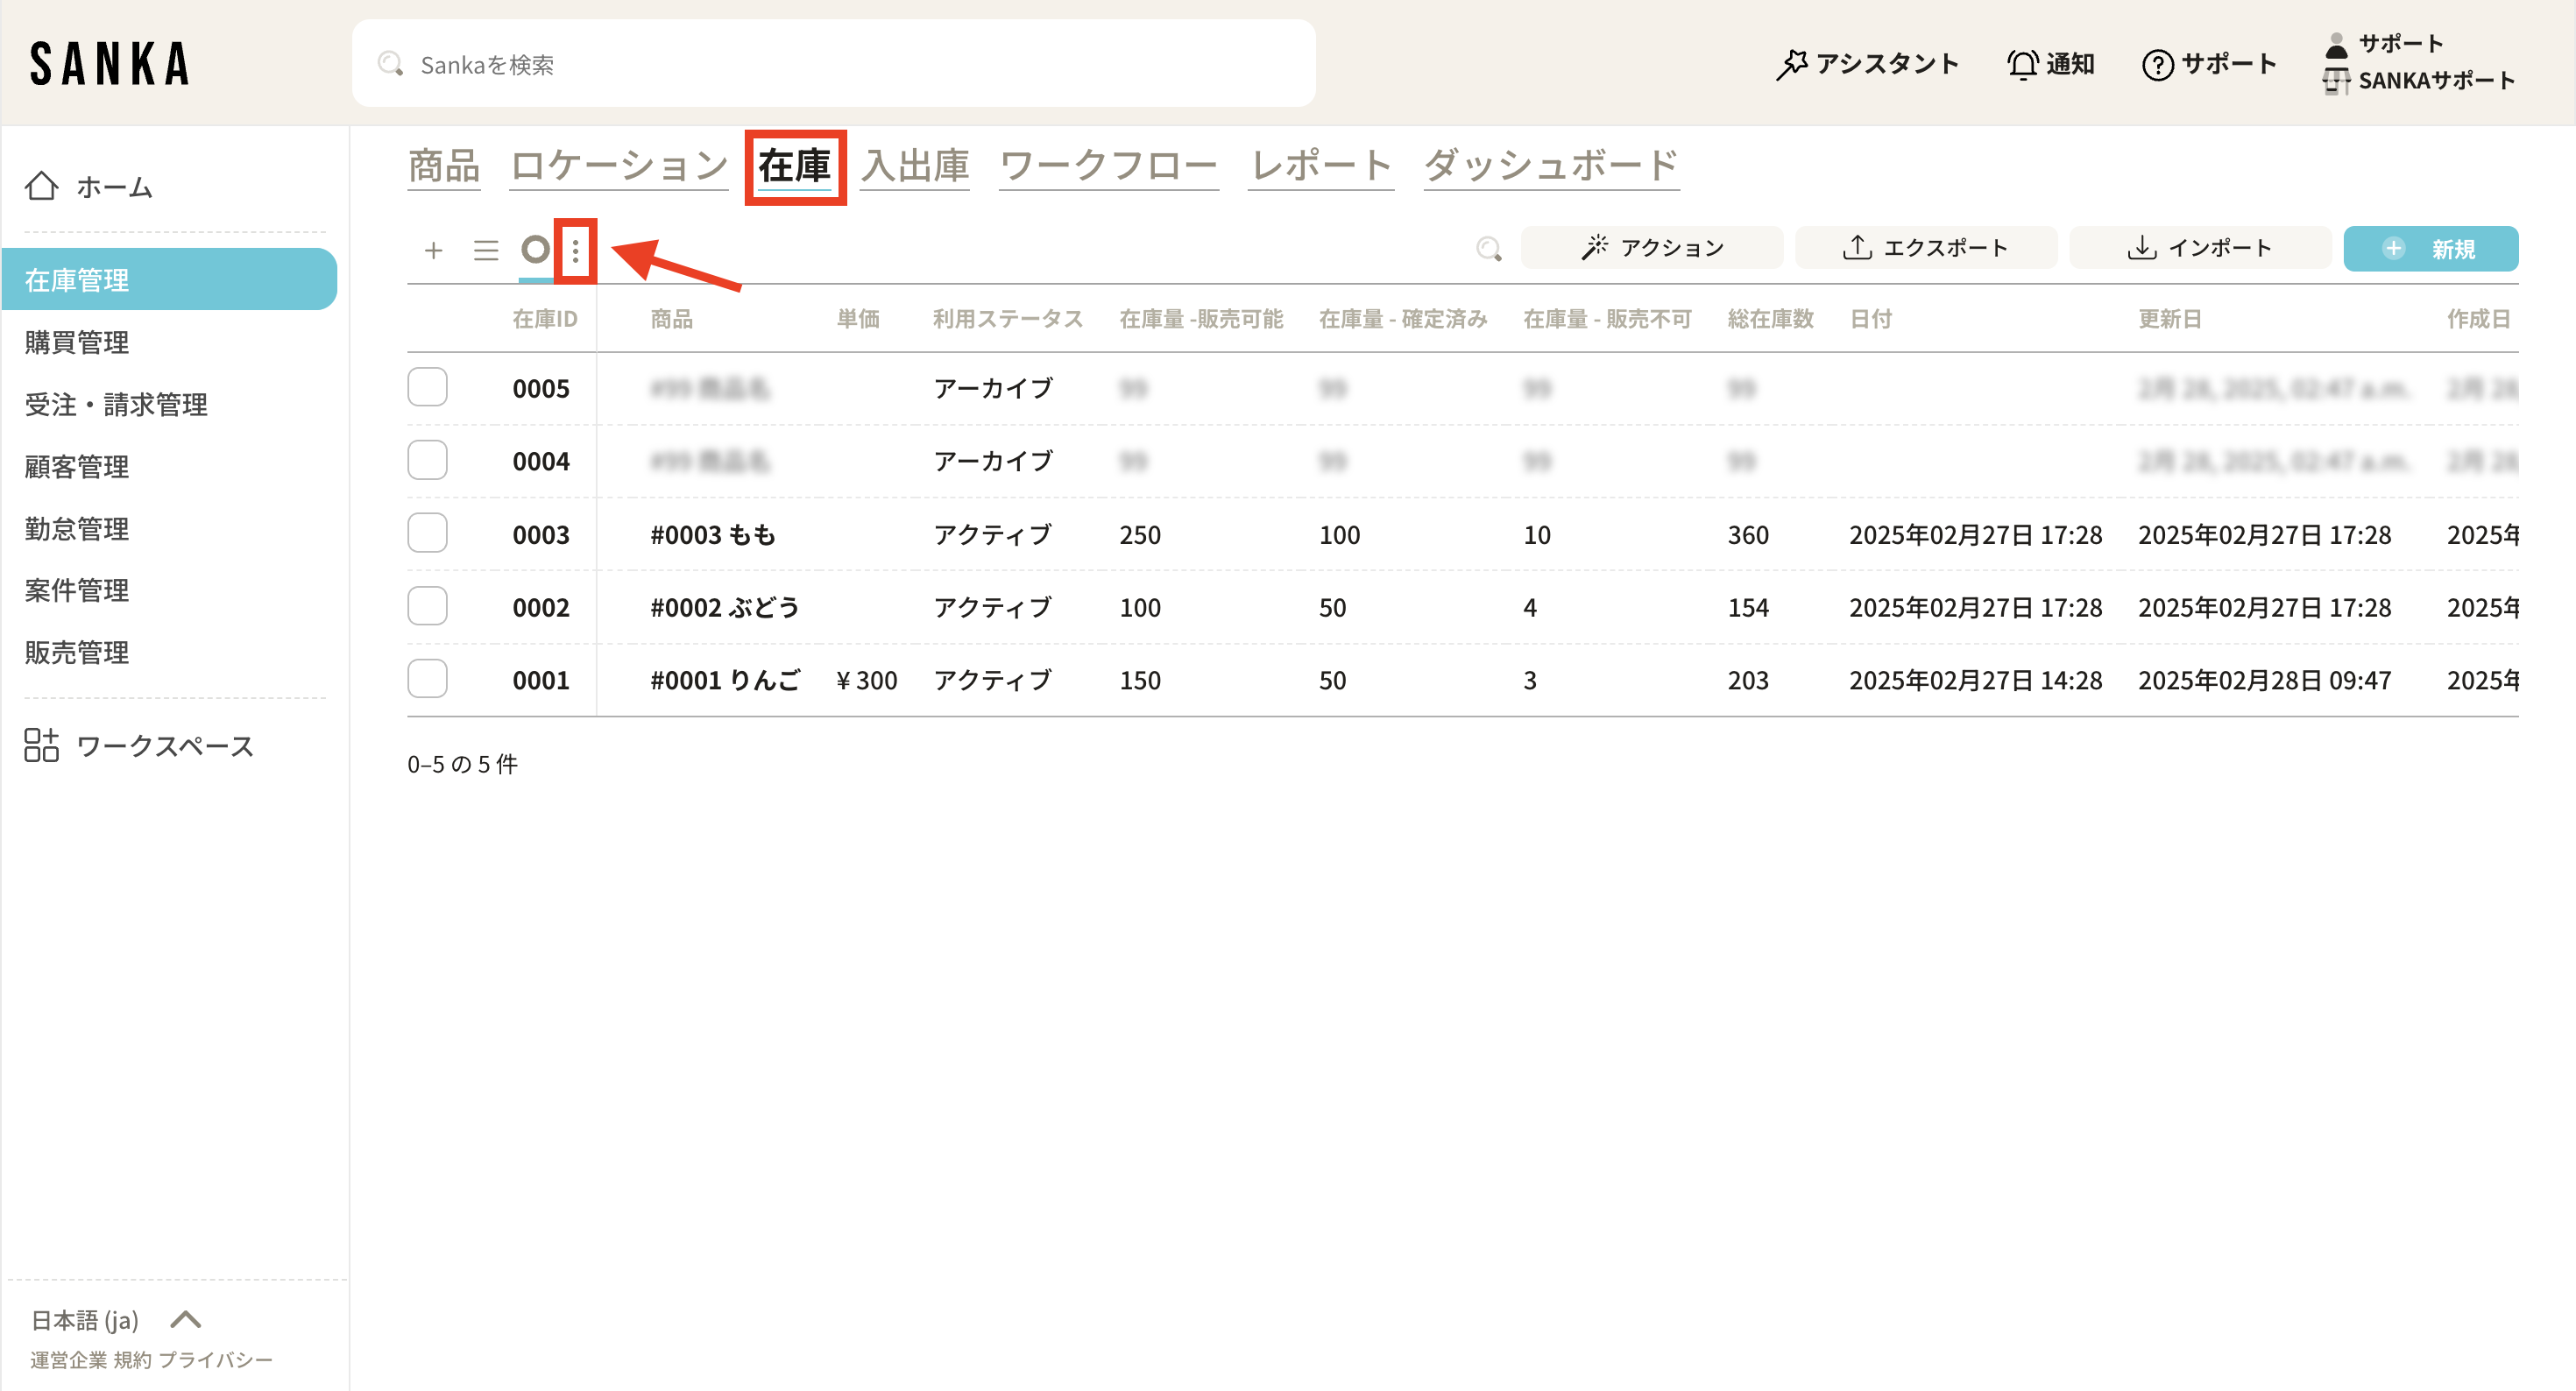Open the アクション dropdown menu
This screenshot has width=2576, height=1391.
[x=1652, y=248]
